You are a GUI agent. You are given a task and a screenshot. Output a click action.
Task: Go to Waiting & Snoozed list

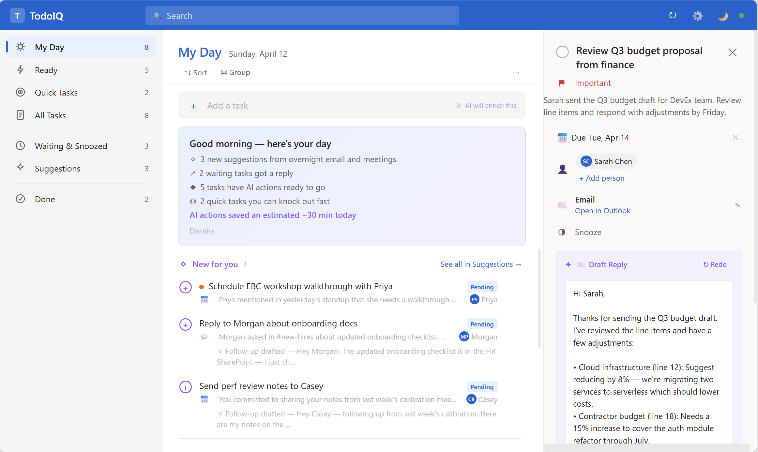[71, 146]
